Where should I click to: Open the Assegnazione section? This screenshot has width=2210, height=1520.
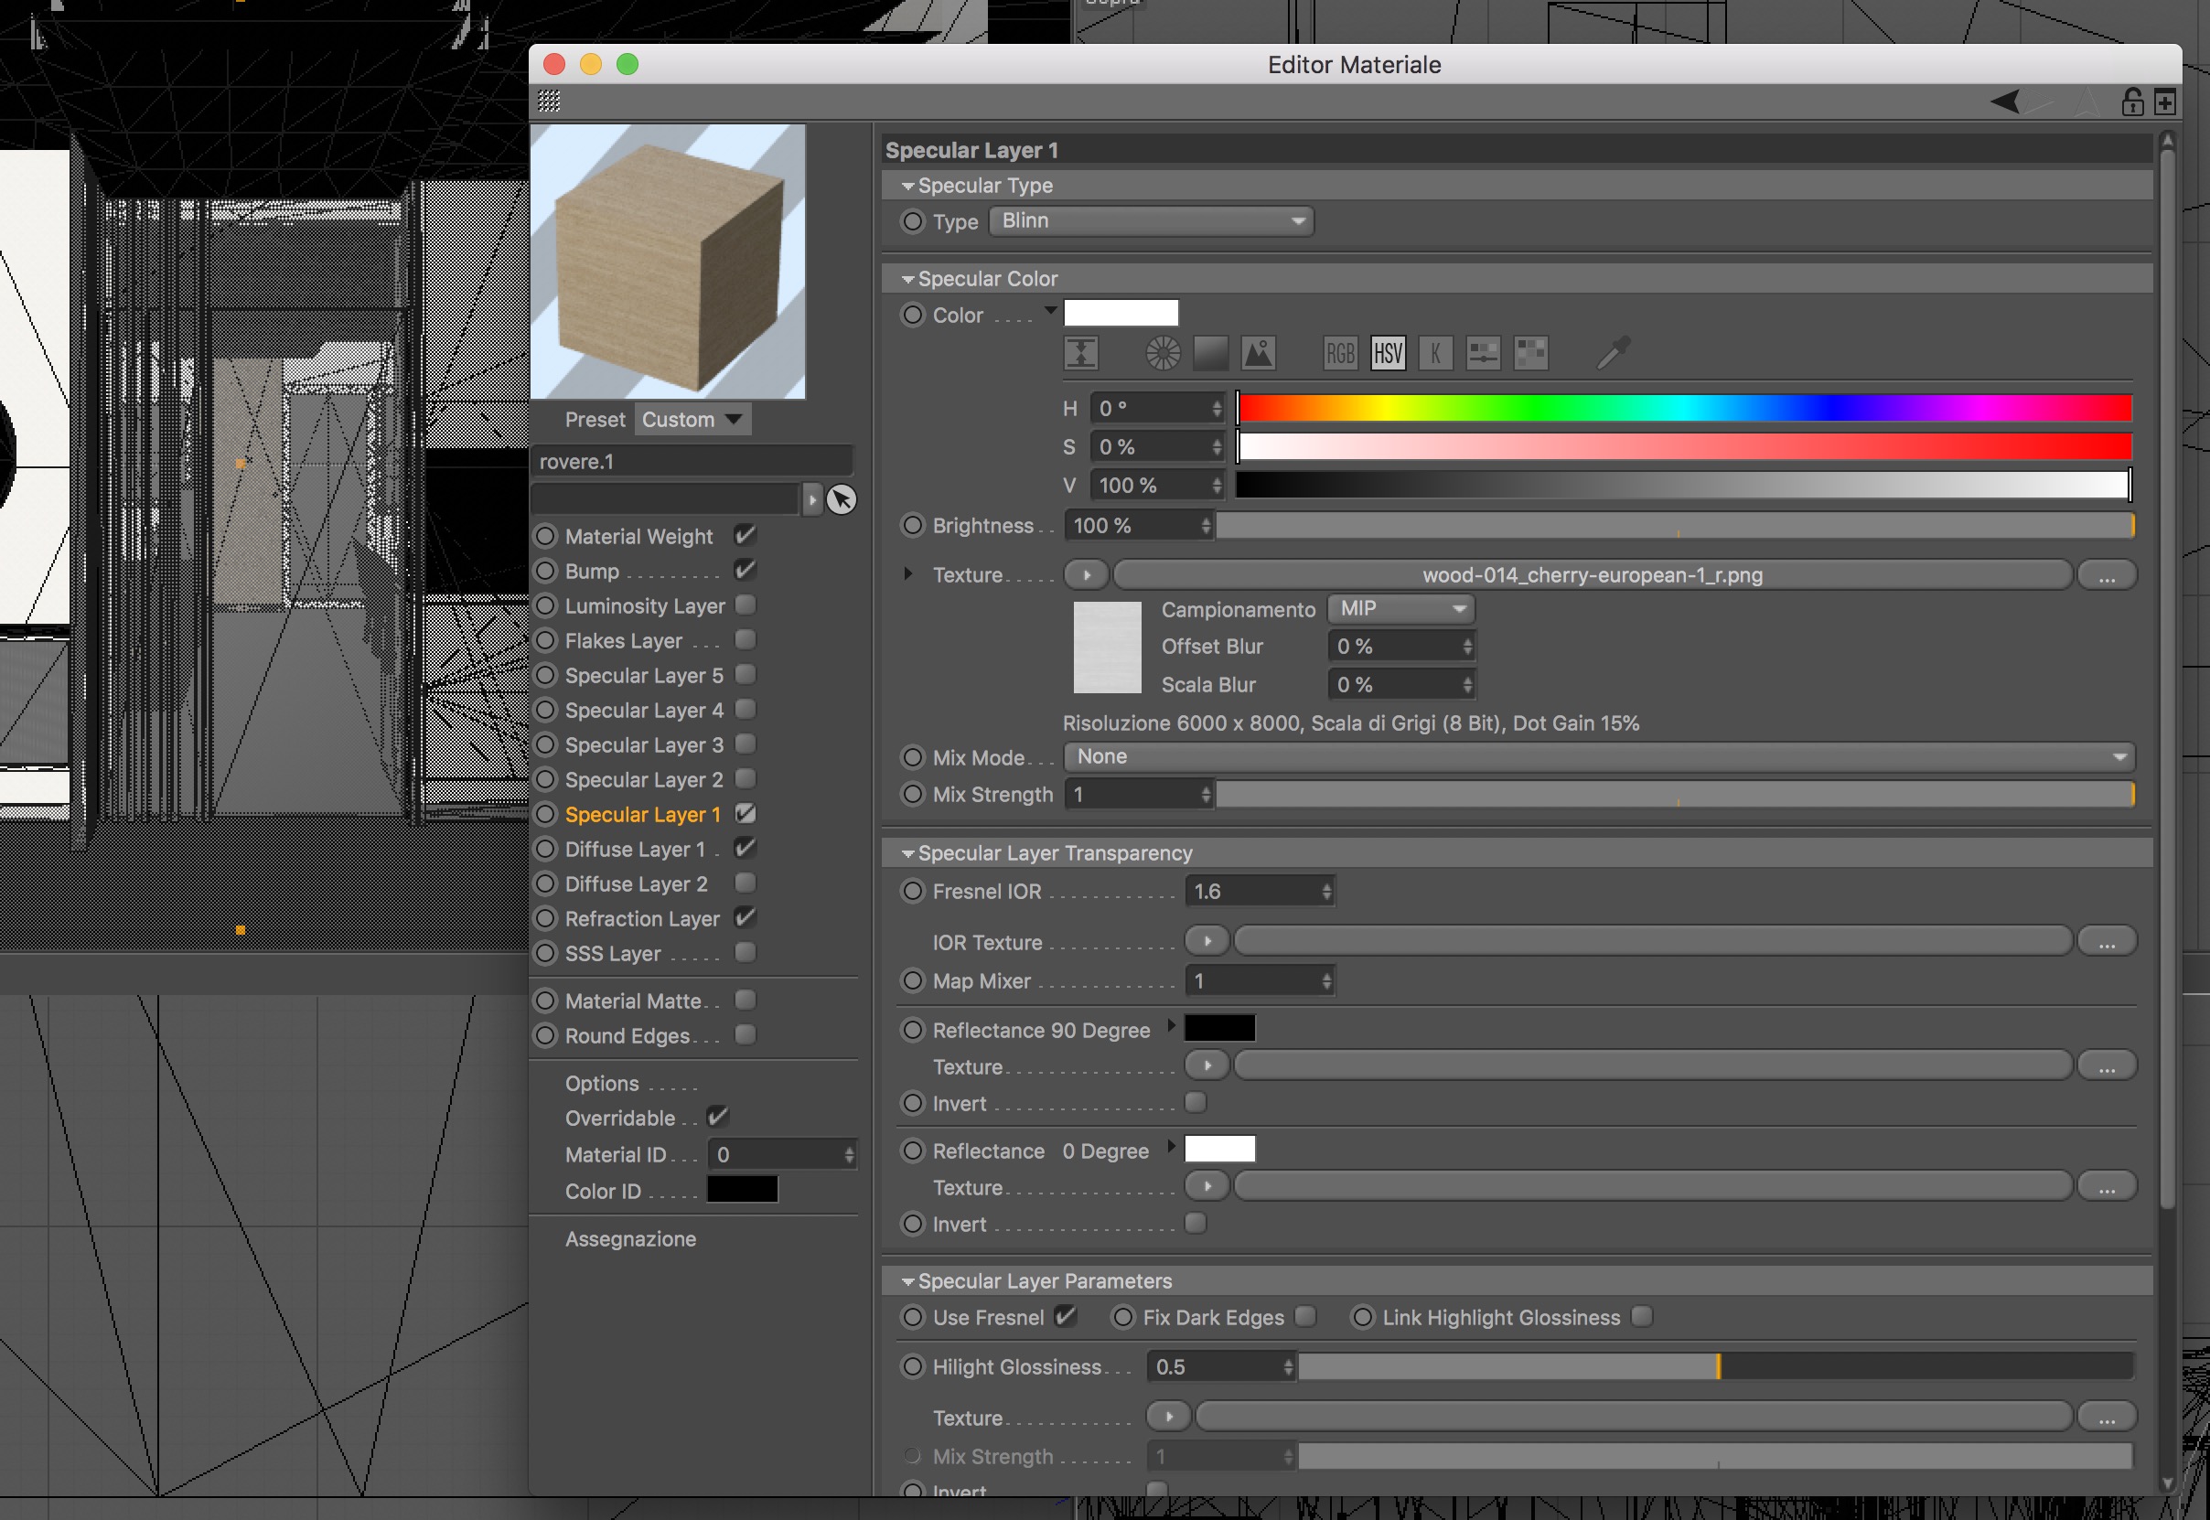click(x=629, y=1239)
